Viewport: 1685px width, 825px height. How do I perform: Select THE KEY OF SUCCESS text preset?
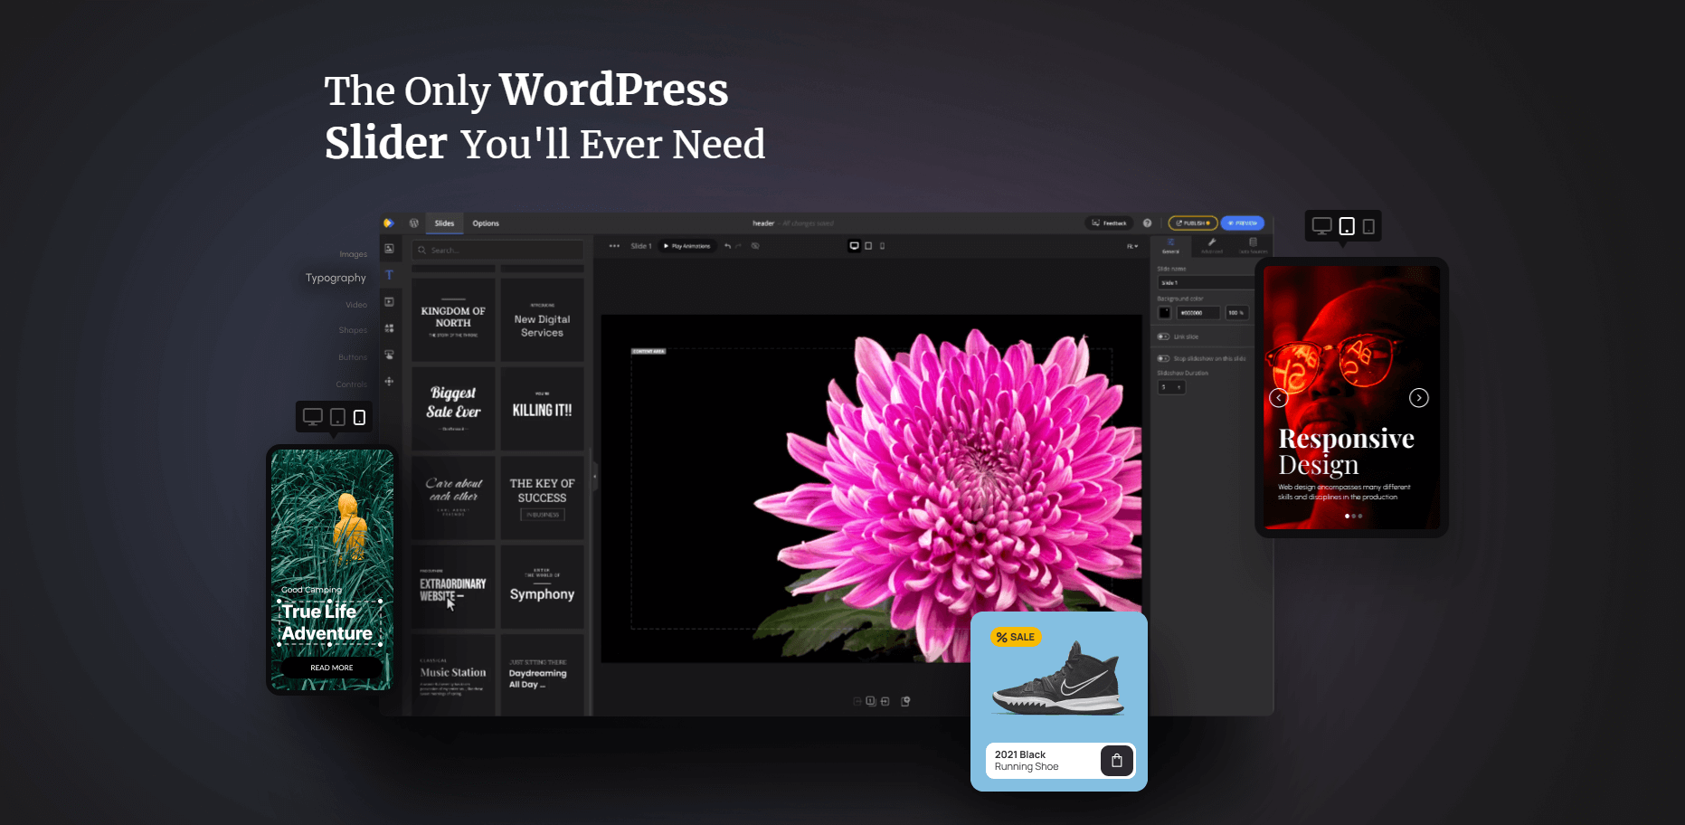[542, 498]
